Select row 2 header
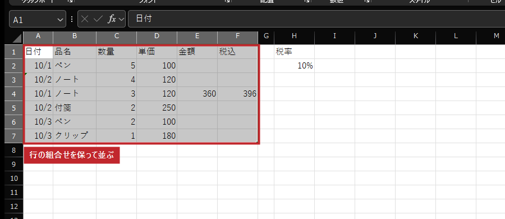Viewport: 505px width, 219px height. pos(14,66)
